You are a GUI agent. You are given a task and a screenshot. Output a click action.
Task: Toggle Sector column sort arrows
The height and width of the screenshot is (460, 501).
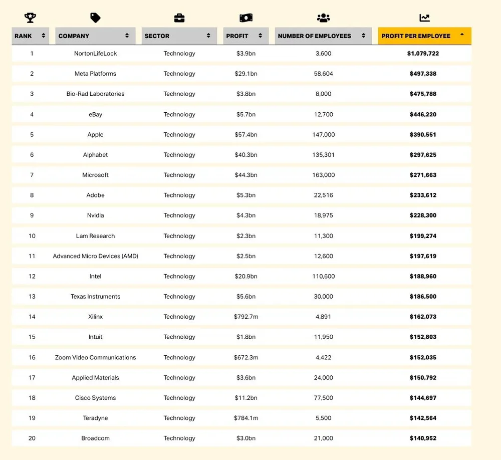[208, 36]
